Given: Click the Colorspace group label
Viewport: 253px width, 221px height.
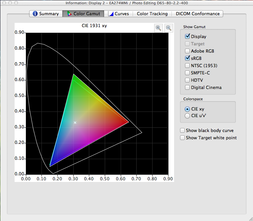Looking at the screenshot, I should point(193,99).
